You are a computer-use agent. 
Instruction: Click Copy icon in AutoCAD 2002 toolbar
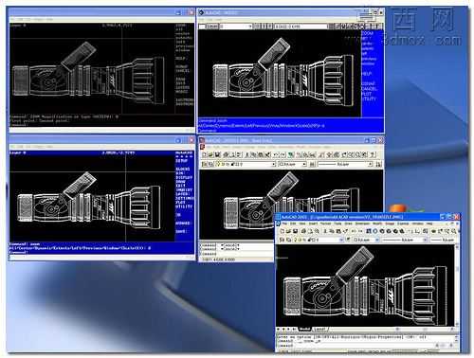pyautogui.click(x=332, y=231)
